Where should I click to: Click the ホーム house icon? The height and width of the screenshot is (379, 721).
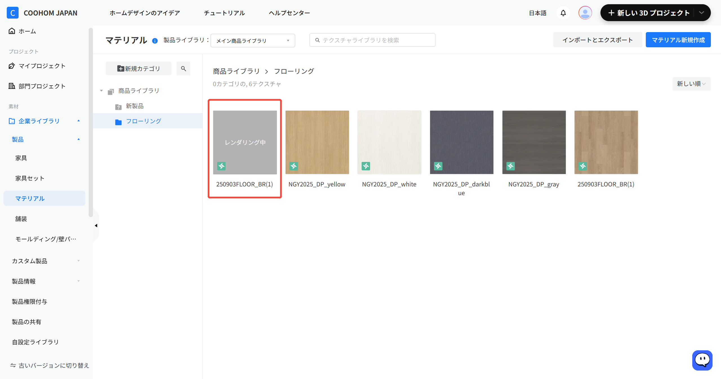point(12,31)
